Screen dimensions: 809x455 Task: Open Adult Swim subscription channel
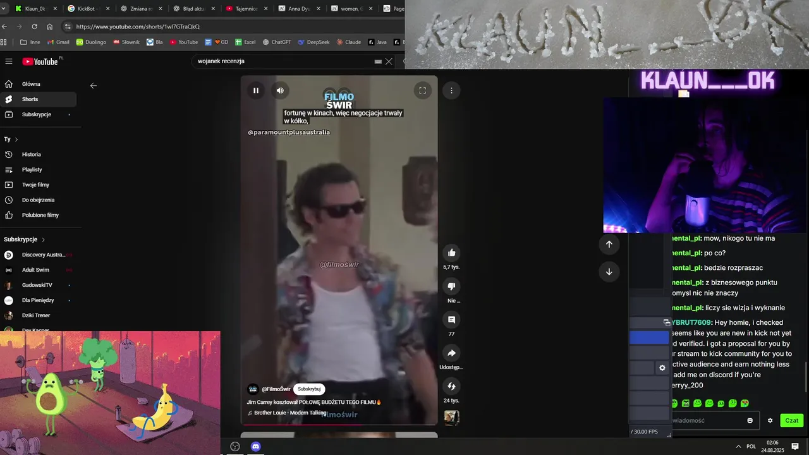(39, 270)
